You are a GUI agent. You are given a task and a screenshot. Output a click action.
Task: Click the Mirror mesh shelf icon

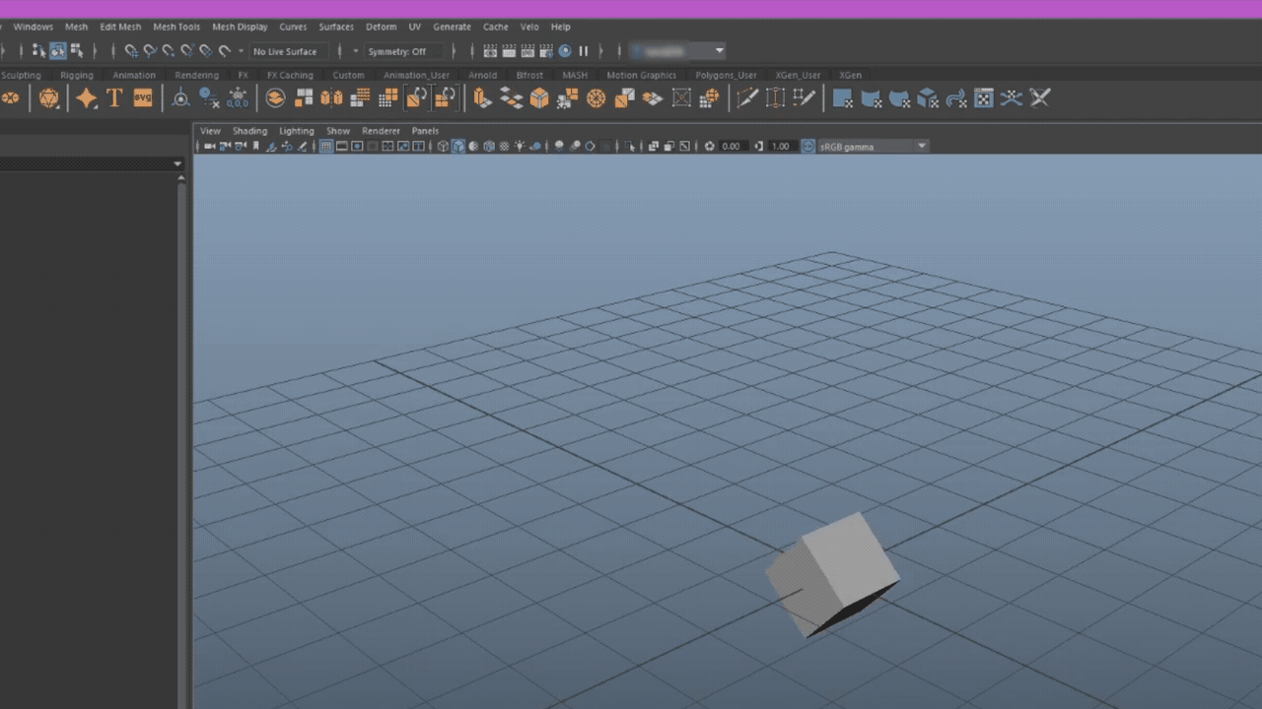[x=332, y=97]
